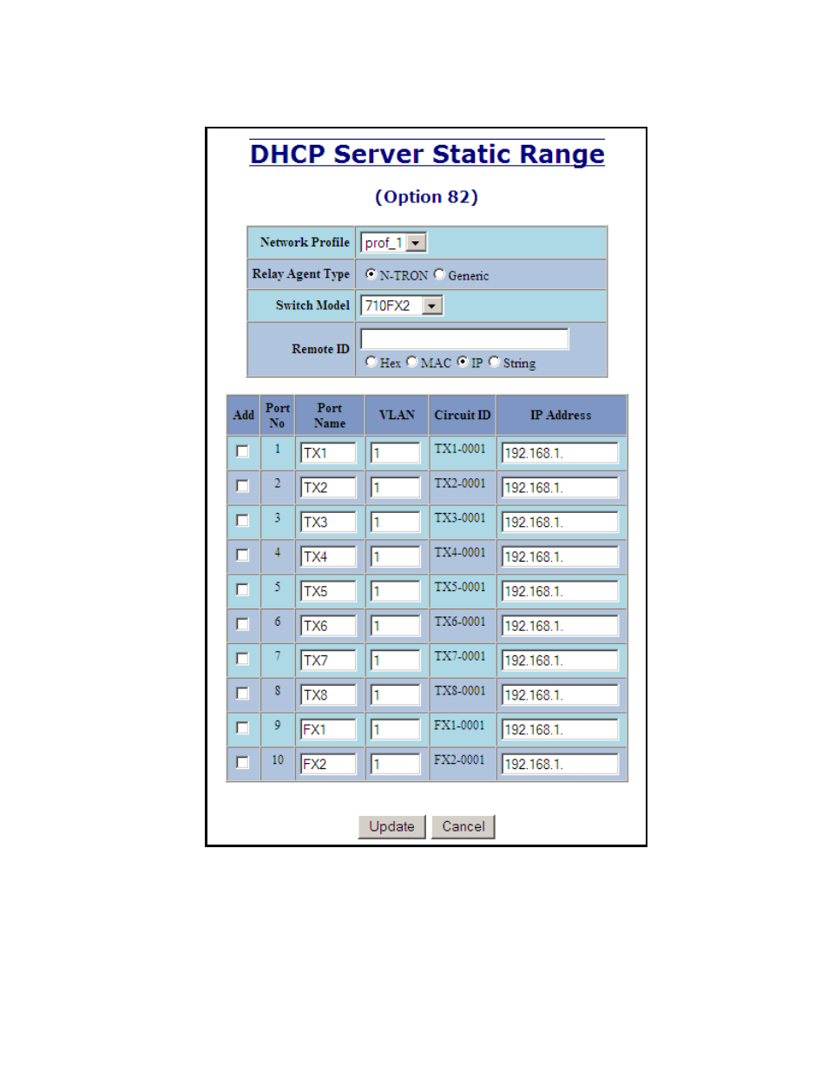The height and width of the screenshot is (1072, 828).
Task: Edit the IP Address field for port 9
Action: 560,730
